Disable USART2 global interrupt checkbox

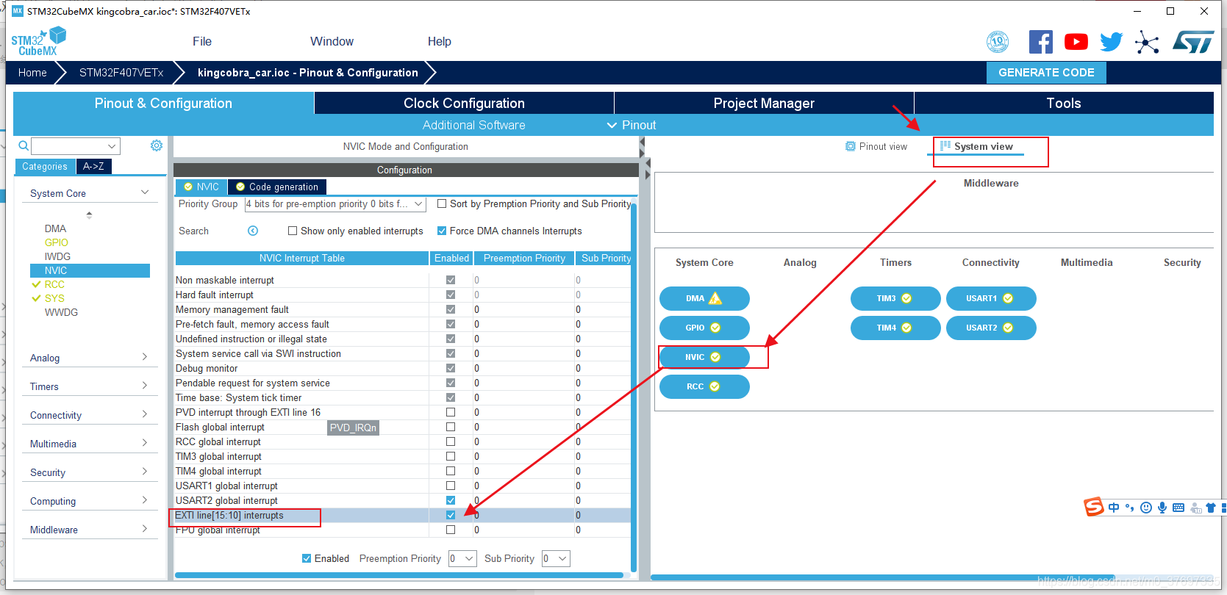pyautogui.click(x=451, y=500)
